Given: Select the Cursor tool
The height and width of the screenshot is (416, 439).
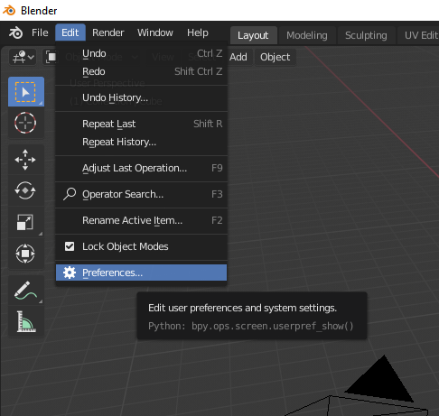Looking at the screenshot, I should click(x=25, y=123).
